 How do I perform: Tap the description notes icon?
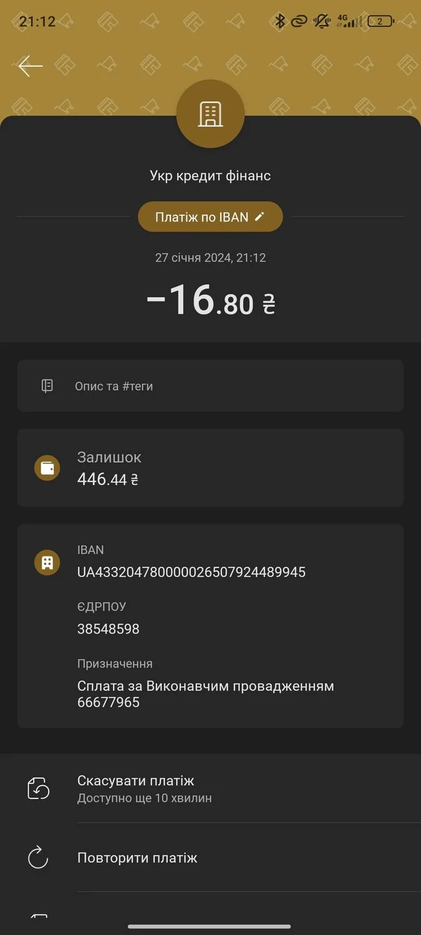[x=47, y=386]
